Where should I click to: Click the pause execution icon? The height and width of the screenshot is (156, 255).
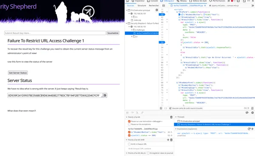[127, 112]
